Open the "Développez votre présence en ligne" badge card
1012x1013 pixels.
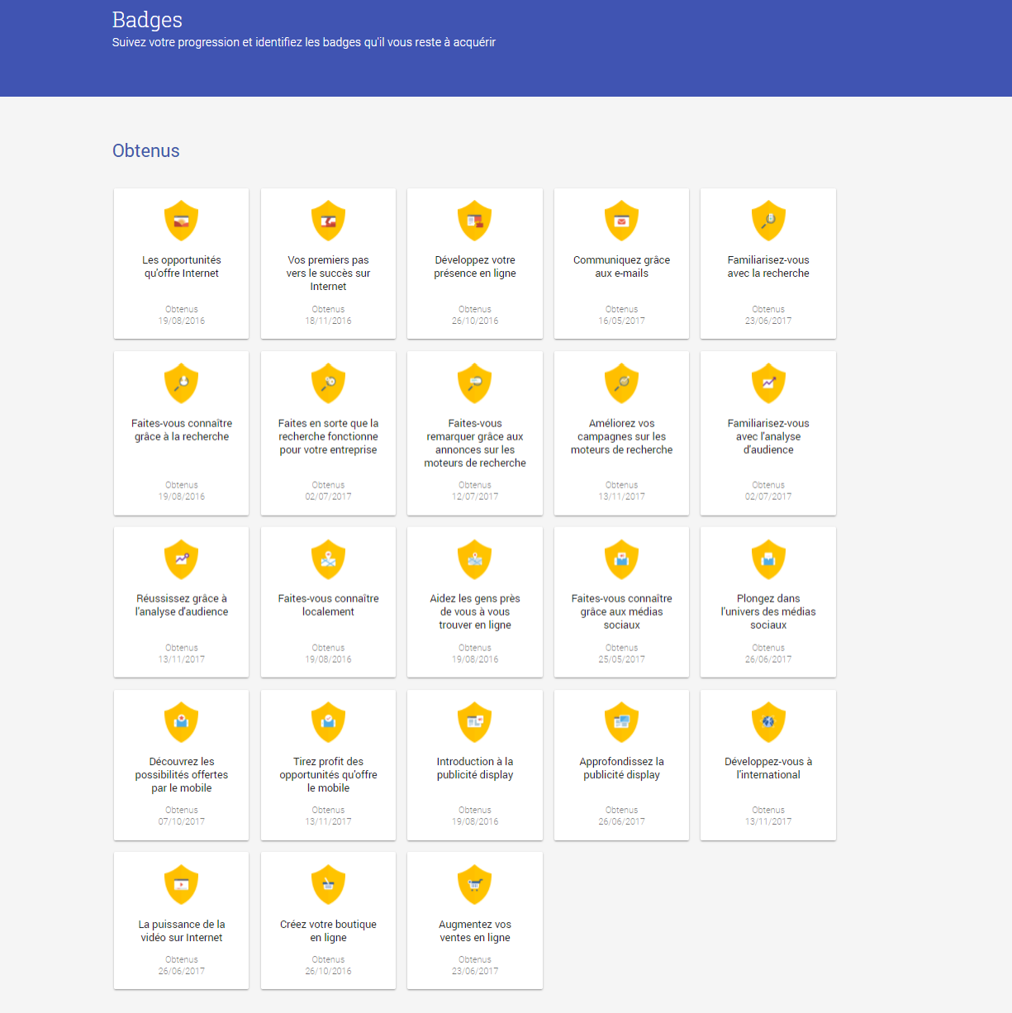click(474, 264)
